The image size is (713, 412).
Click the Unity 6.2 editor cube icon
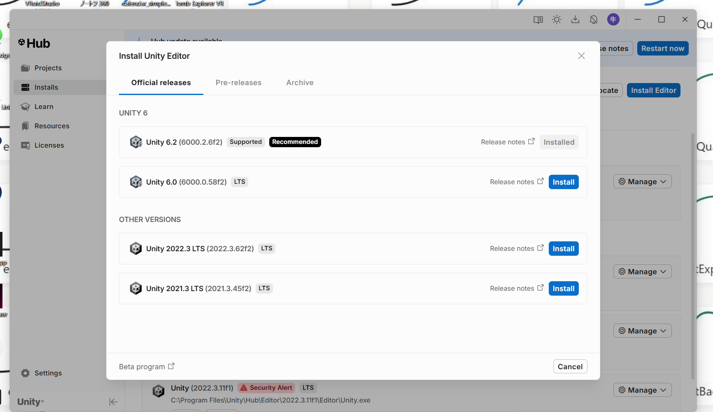click(136, 142)
